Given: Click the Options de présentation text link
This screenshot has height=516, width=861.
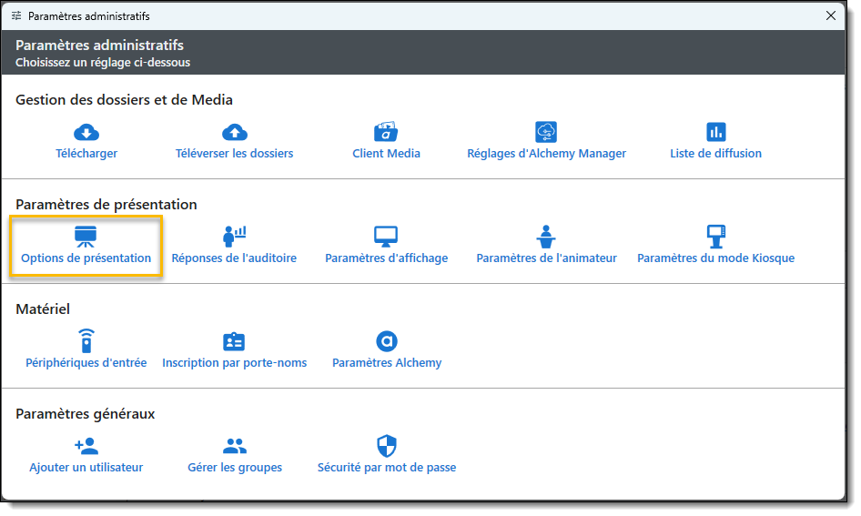Looking at the screenshot, I should pyautogui.click(x=86, y=258).
